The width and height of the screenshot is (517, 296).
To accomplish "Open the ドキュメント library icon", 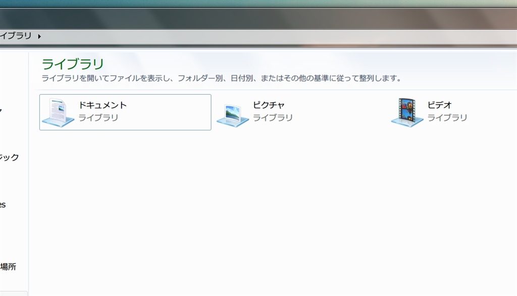I will click(x=58, y=112).
